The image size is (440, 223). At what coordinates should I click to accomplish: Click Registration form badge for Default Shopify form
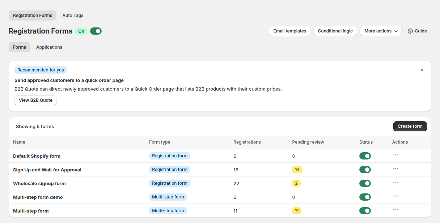point(170,156)
